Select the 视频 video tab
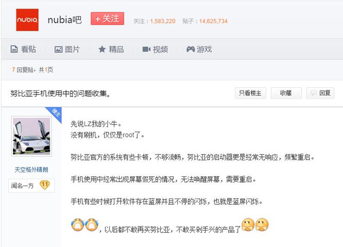Screen dimensions: 343x247 tap(155, 49)
